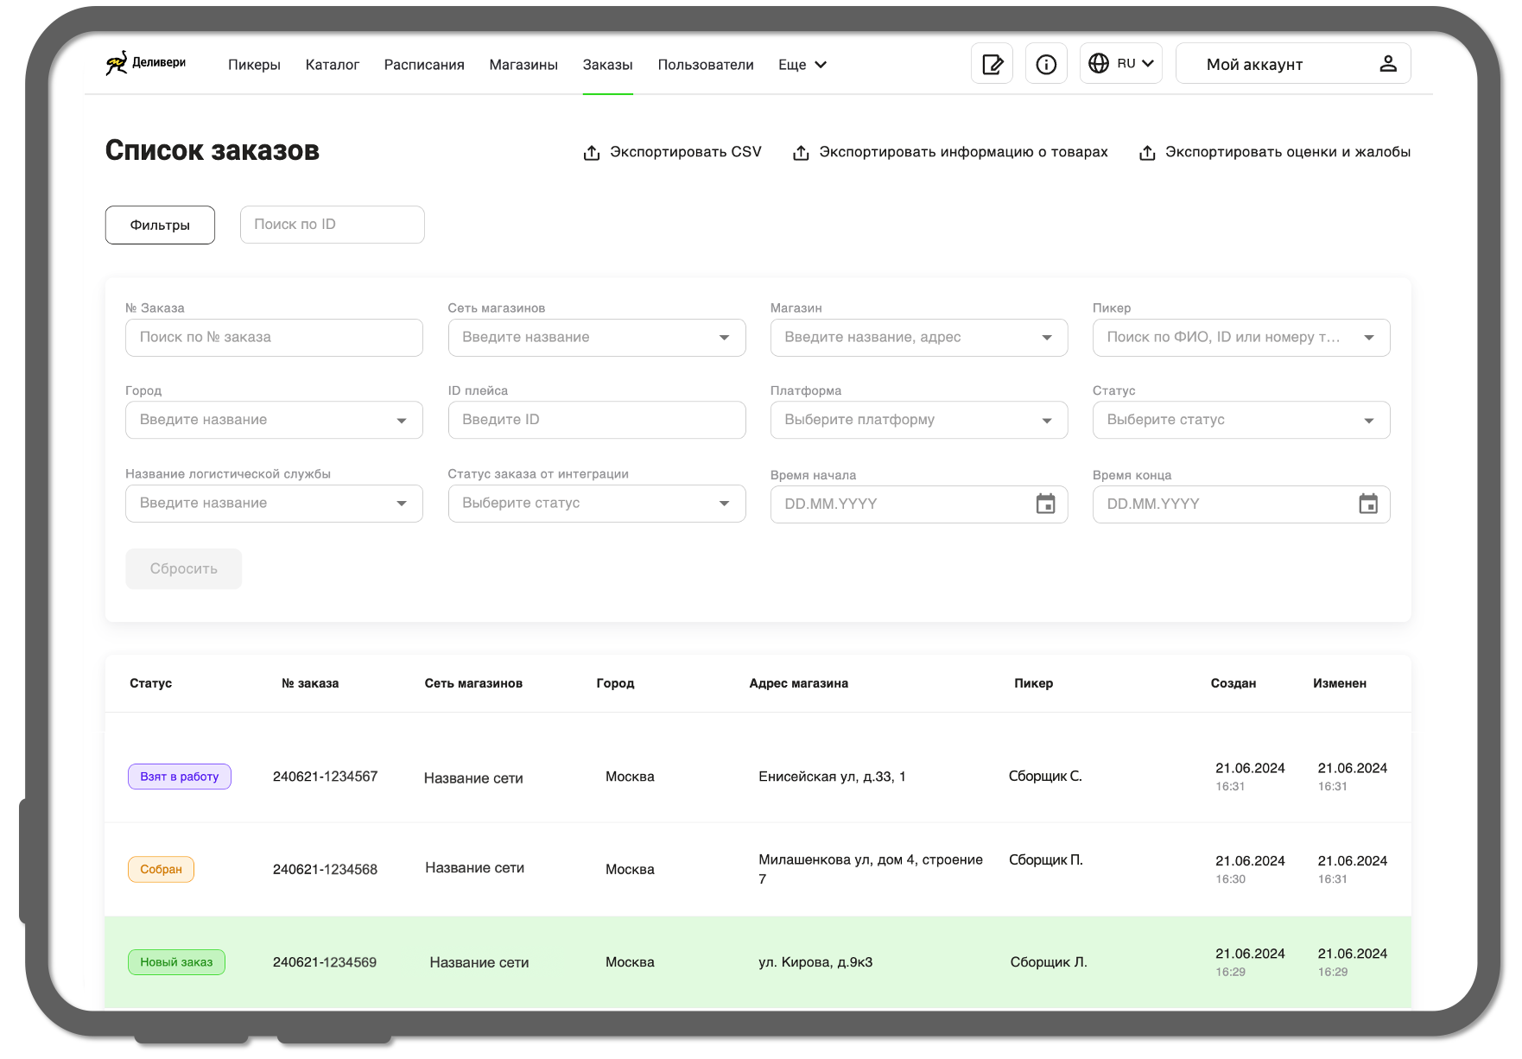Expand the Город filter dropdown
Viewport: 1522px width, 1059px height.
click(x=402, y=421)
